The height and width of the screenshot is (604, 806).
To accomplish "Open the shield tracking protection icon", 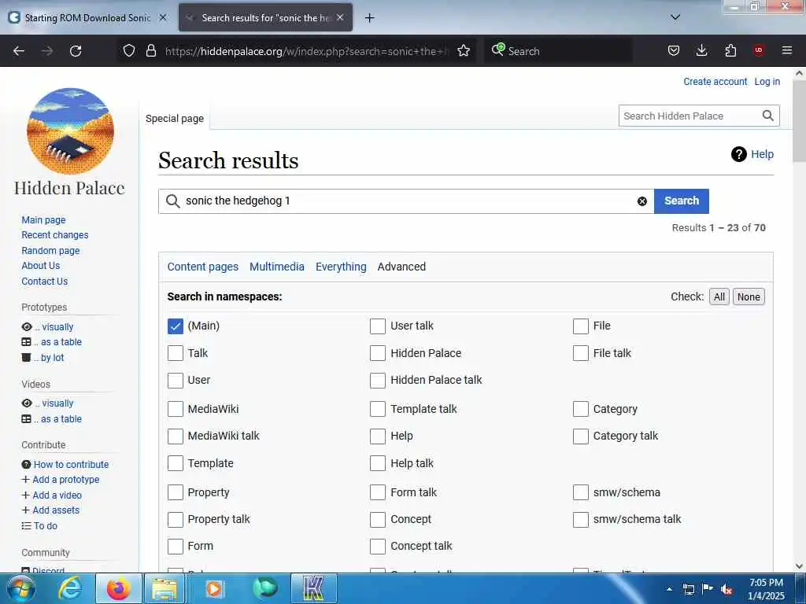I will (x=129, y=51).
